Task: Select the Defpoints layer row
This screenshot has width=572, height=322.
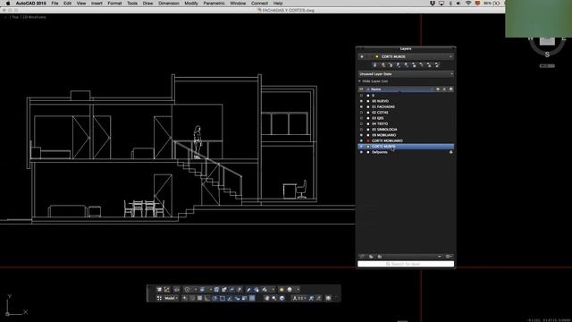Action: (406, 152)
